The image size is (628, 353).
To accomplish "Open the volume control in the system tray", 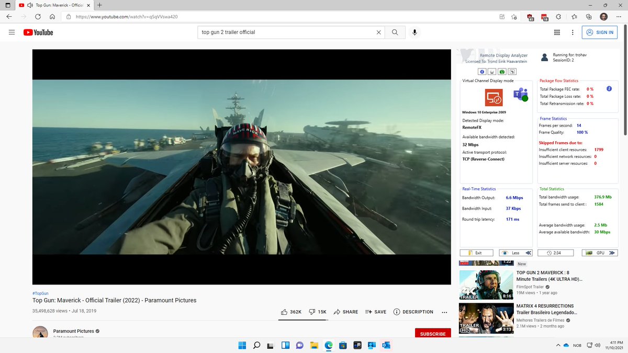I will (597, 345).
